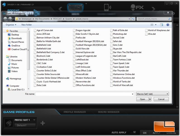
Task: Click the smartphone icon in the Swarm header
Action: [107, 7]
